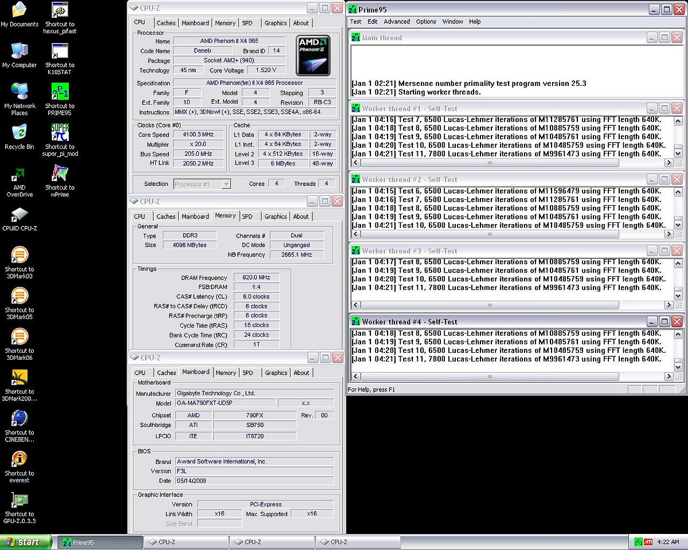The width and height of the screenshot is (688, 550).
Task: Click Worker thread #1 horizontal scrollbar thumb
Action: pyautogui.click(x=489, y=163)
